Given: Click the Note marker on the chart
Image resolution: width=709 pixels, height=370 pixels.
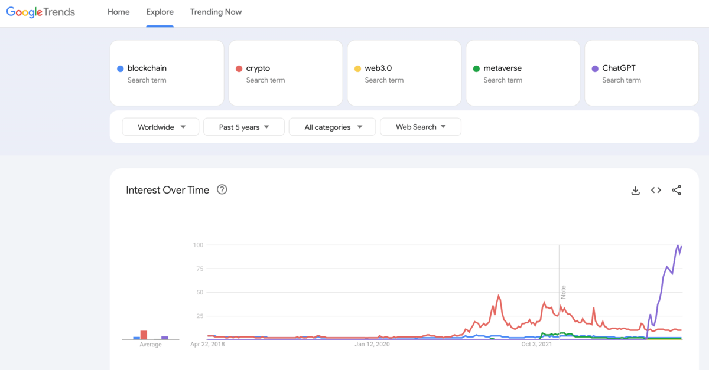Looking at the screenshot, I should (563, 292).
